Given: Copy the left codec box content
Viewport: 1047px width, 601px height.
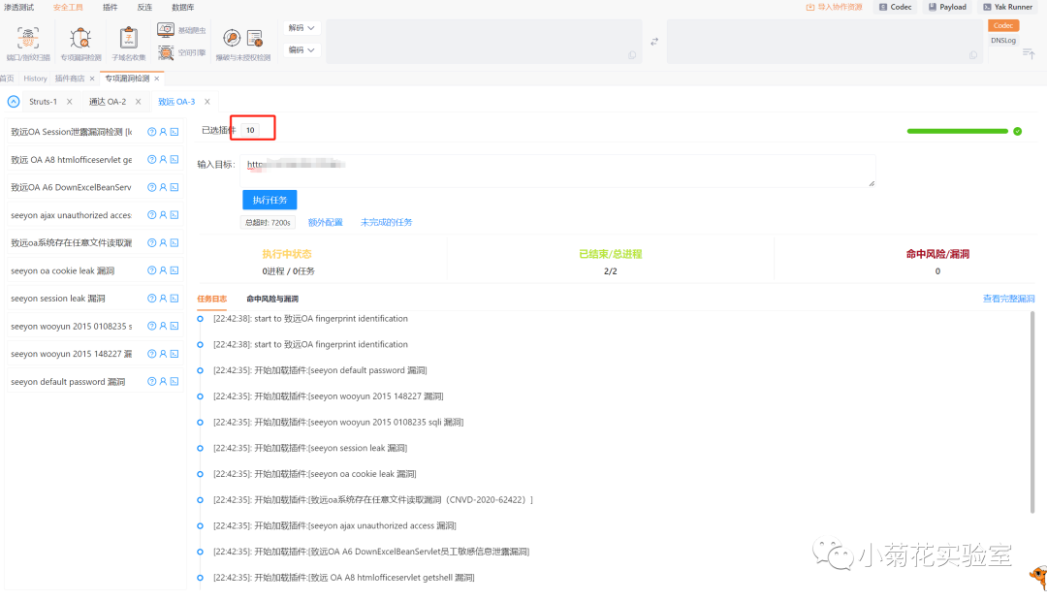Looking at the screenshot, I should pyautogui.click(x=632, y=54).
